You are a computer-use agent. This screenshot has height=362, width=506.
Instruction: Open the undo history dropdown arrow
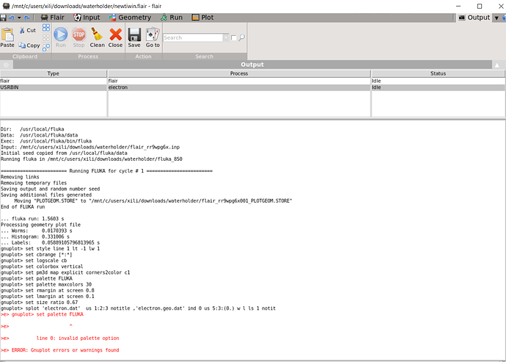point(19,18)
